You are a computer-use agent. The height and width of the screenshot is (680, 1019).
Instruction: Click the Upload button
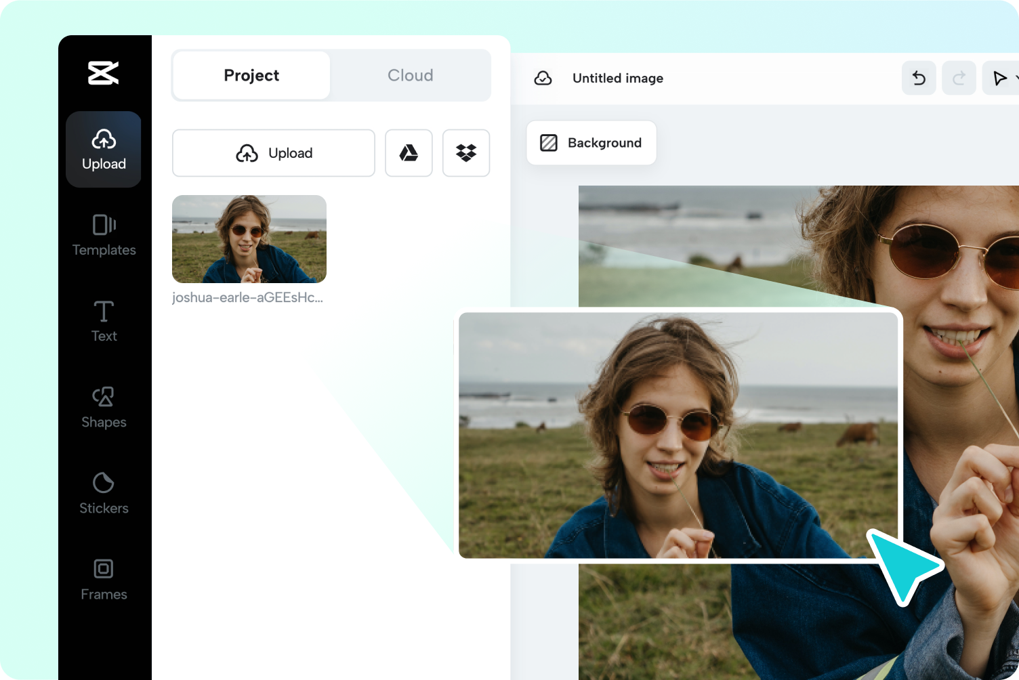coord(273,153)
